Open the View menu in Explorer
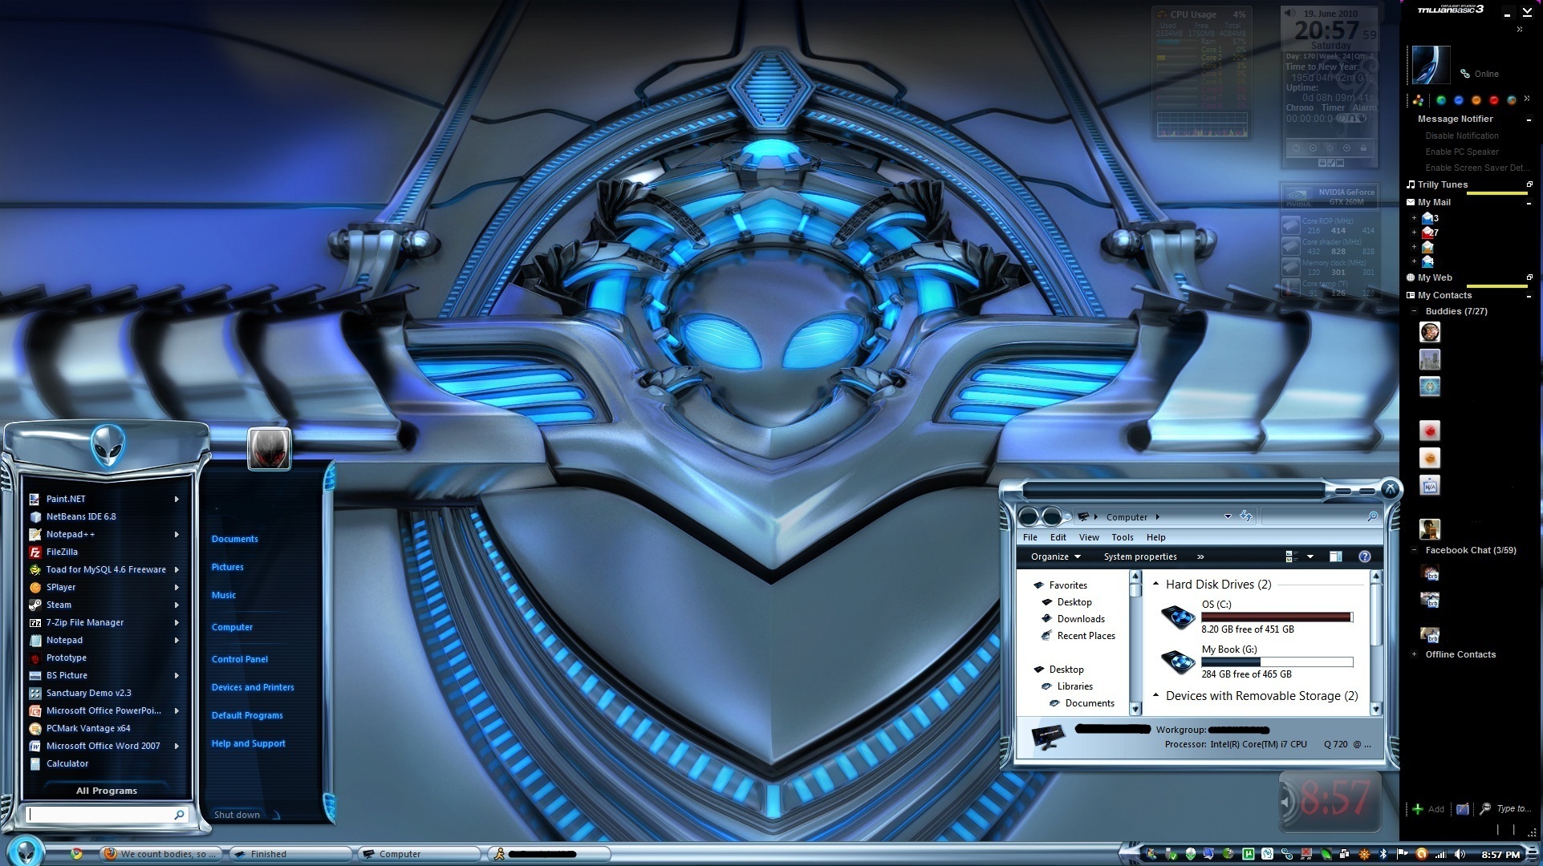 point(1089,537)
